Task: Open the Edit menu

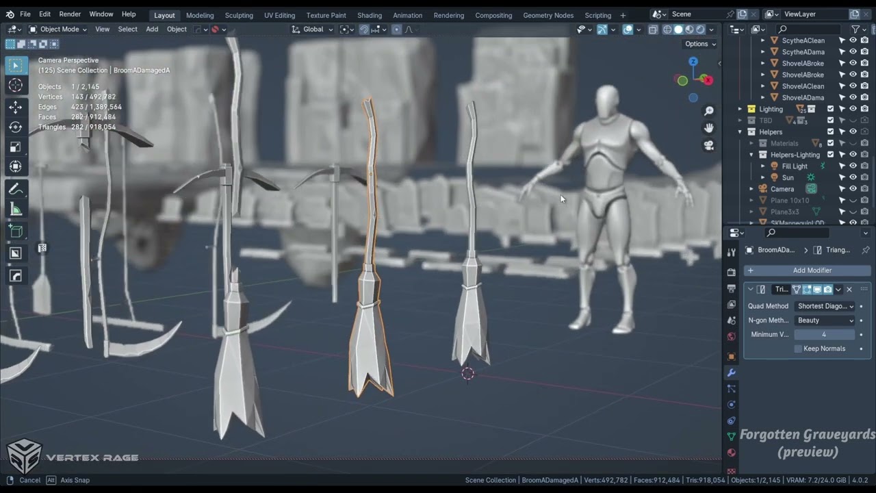Action: 44,14
